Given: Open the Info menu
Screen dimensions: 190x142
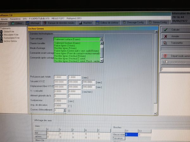Looking at the screenshot, I should point(25,19).
